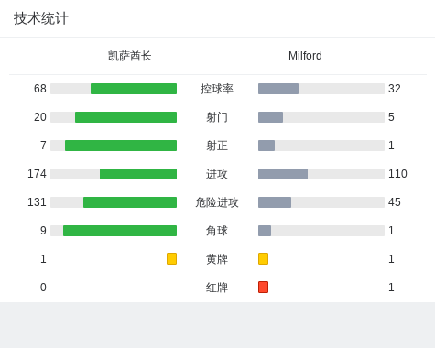Select the Milford team name
The width and height of the screenshot is (435, 348).
(305, 56)
